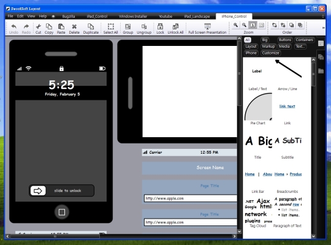Open the Edit menu
This screenshot has width=331, height=245.
pos(20,17)
